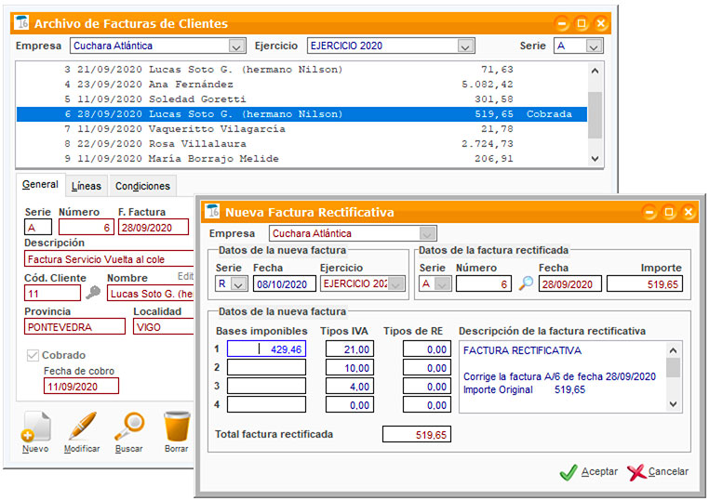Viewport: 709px width, 500px height.
Task: Click the base imponible 1 field with 429,46
Action: point(266,349)
